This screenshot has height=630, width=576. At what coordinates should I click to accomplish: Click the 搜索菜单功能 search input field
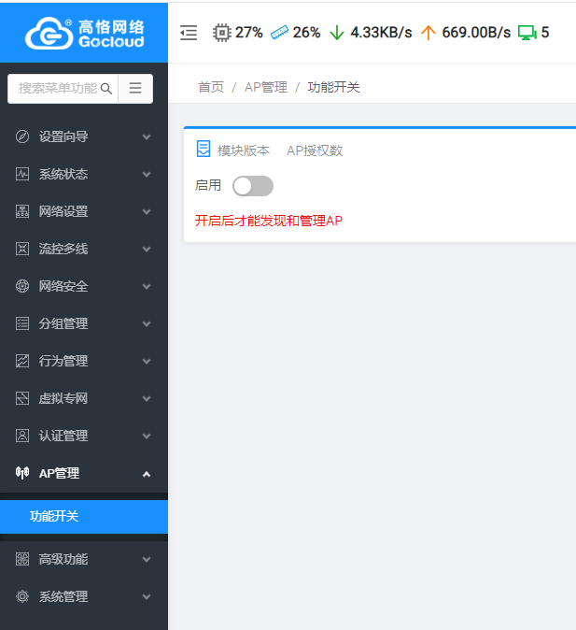pyautogui.click(x=56, y=89)
